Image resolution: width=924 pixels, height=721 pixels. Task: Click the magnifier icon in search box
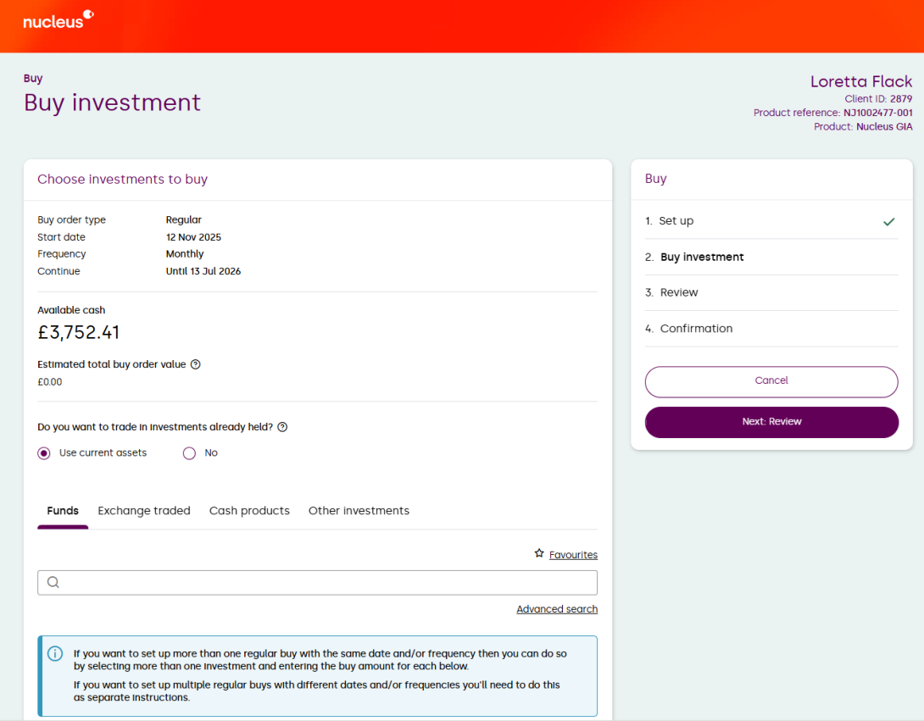[x=53, y=582]
